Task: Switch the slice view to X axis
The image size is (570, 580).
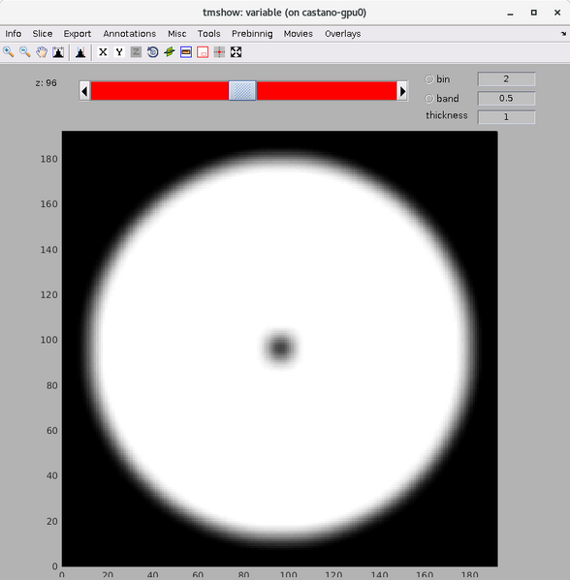Action: click(103, 52)
